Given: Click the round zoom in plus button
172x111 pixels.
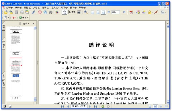Looking at the screenshot, I should pos(124,12).
